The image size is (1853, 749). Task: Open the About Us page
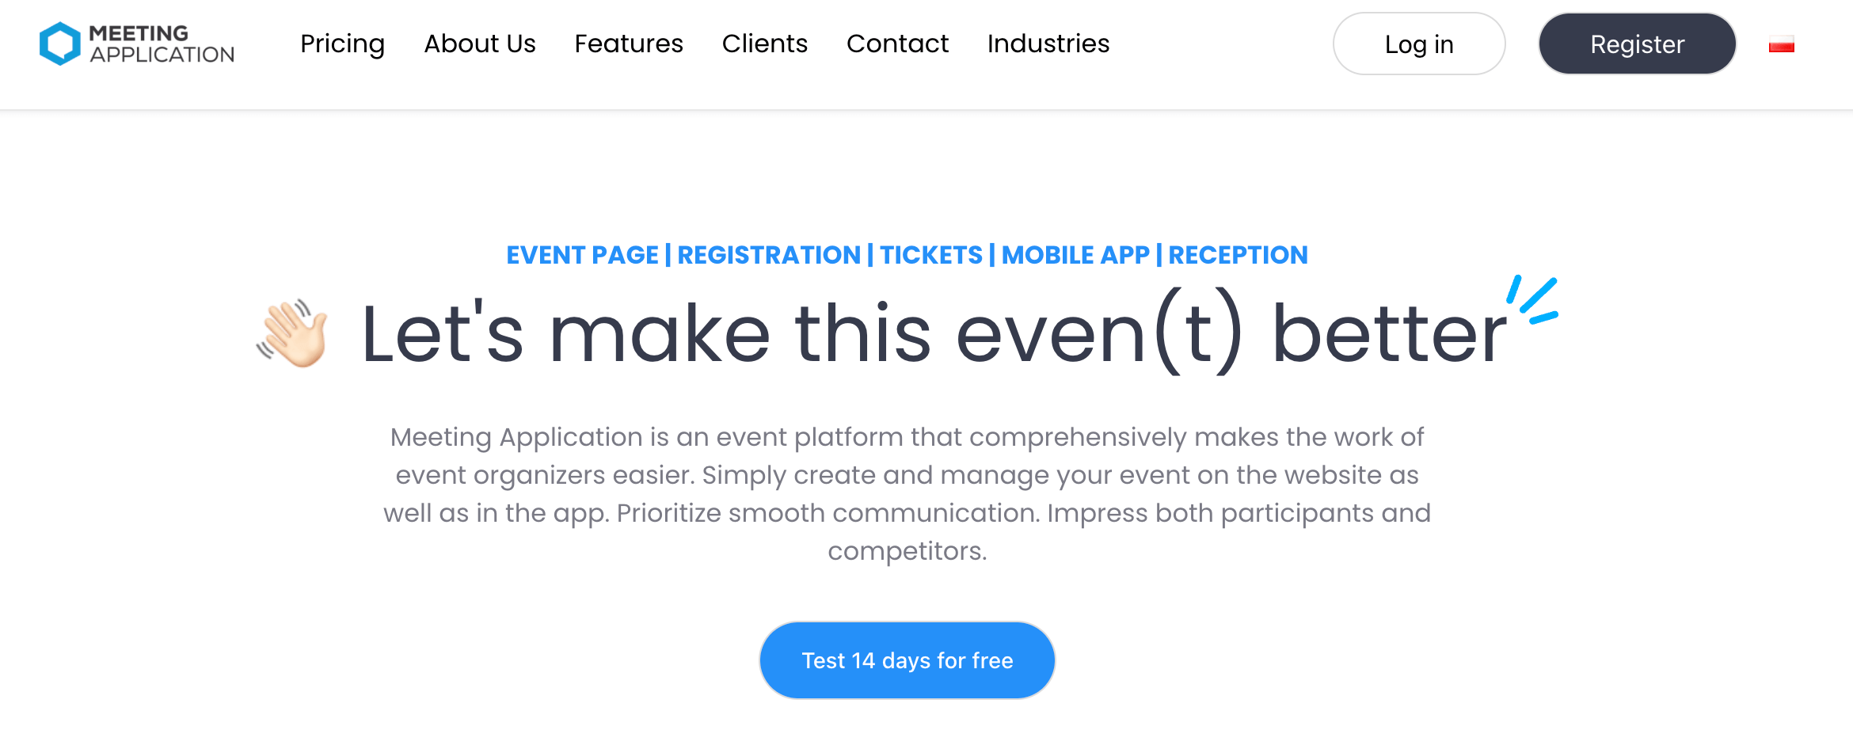pos(479,44)
